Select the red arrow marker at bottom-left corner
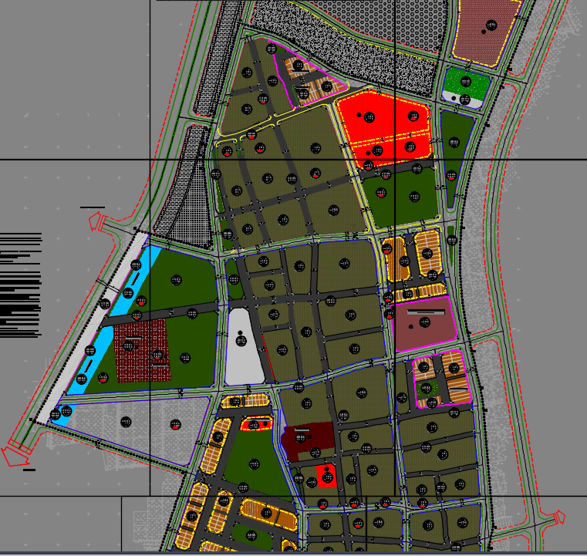Image resolution: width=587 pixels, height=556 pixels. click(14, 455)
